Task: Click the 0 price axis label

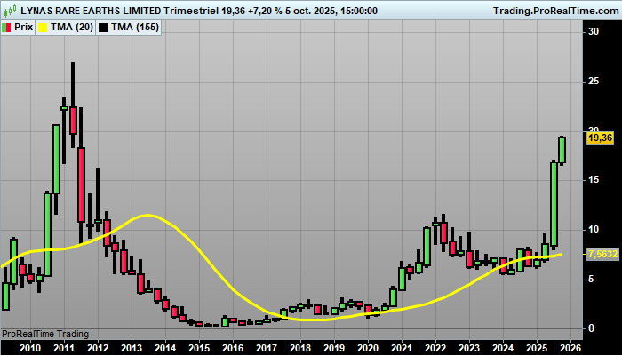Action: (x=591, y=328)
